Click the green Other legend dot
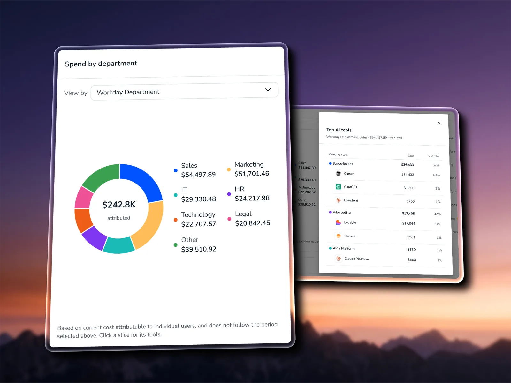The width and height of the screenshot is (511, 383). tap(176, 245)
